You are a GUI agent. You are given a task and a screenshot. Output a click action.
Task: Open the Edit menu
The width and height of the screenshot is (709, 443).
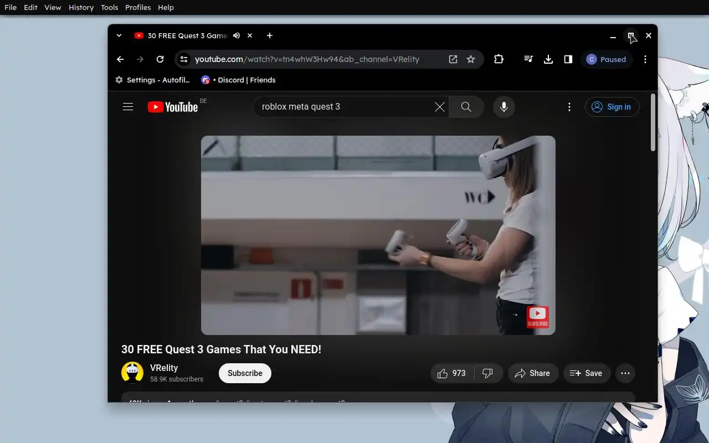30,7
